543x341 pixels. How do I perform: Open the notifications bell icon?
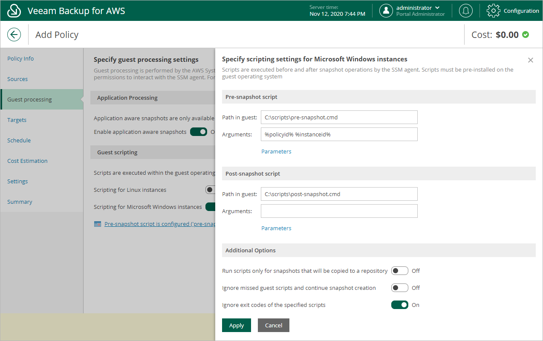pos(465,11)
